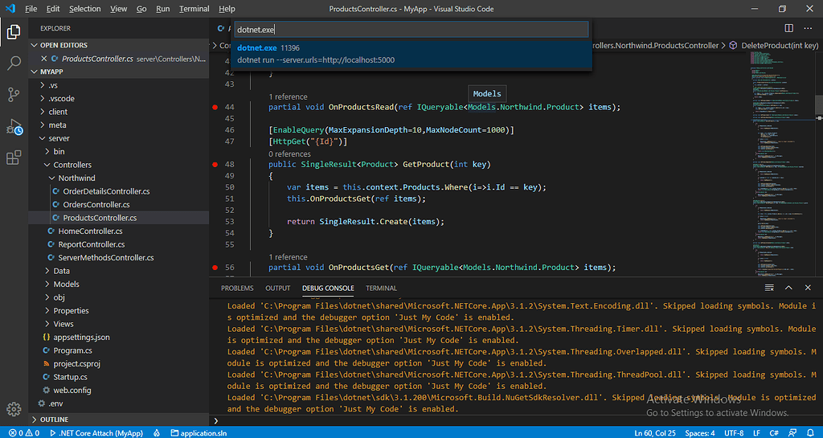Open the Run menu

[x=162, y=9]
